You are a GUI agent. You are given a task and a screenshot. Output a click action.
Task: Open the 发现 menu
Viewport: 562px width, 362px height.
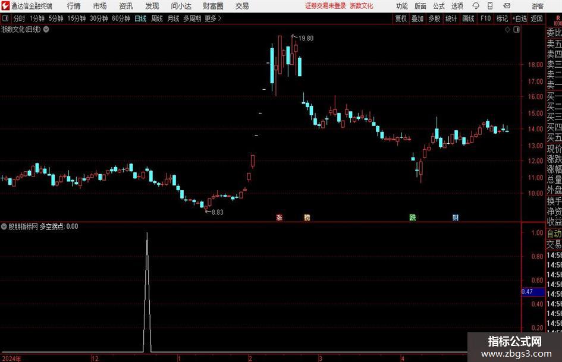point(152,6)
